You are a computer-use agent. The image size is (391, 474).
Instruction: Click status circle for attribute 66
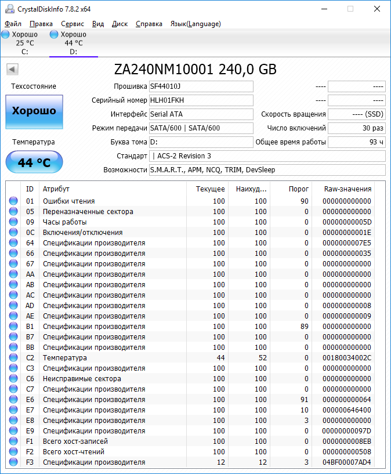[x=13, y=253]
